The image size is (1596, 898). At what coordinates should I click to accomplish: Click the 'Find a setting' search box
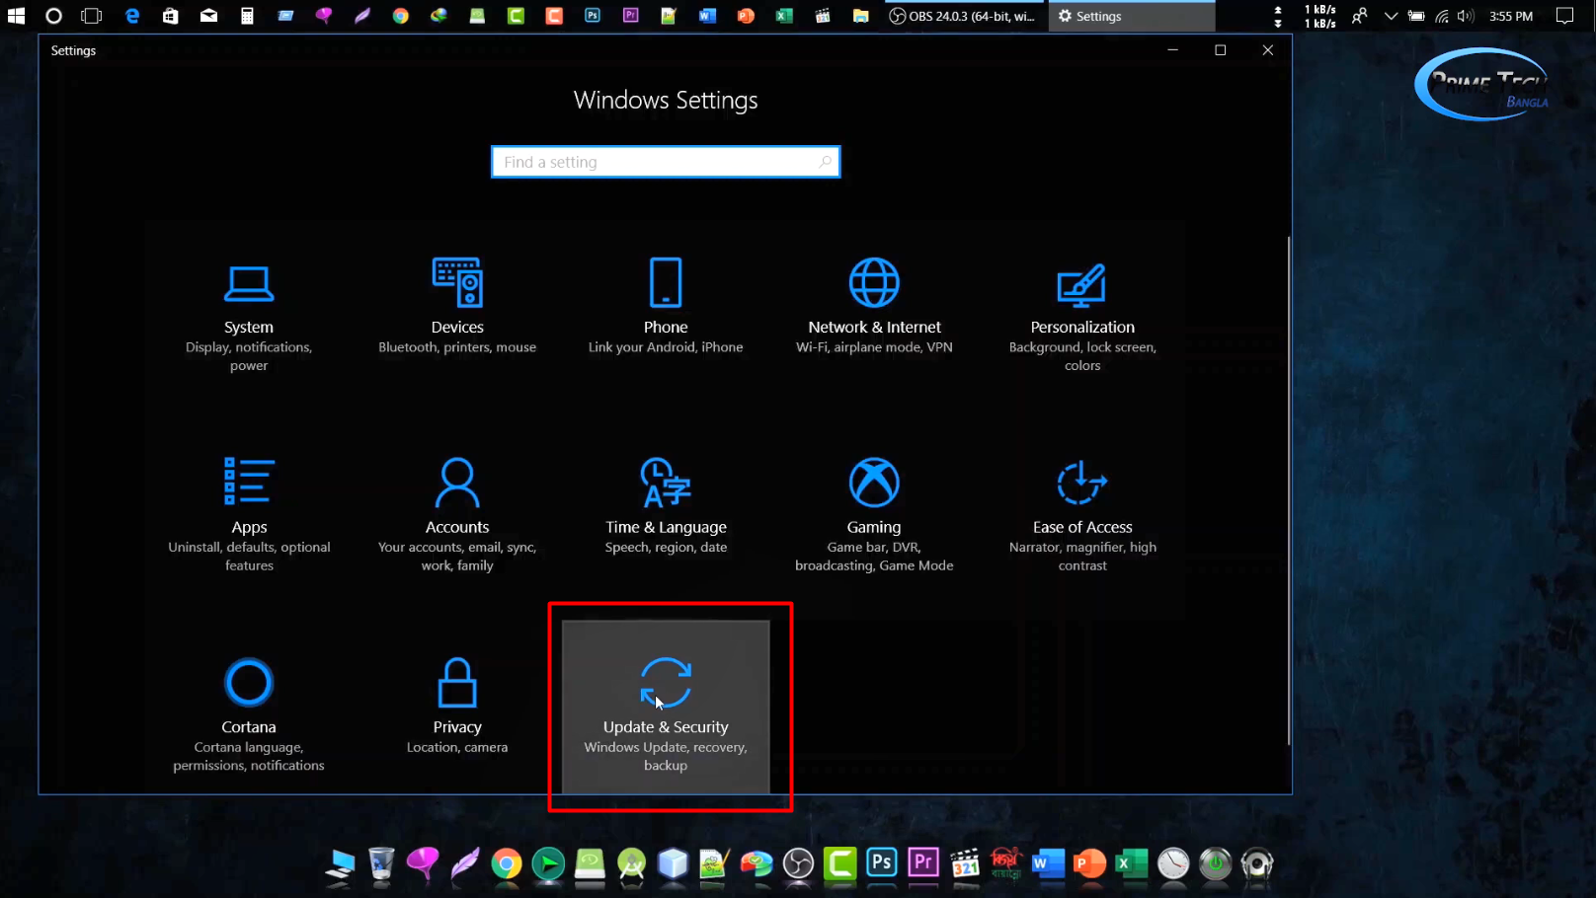665,162
